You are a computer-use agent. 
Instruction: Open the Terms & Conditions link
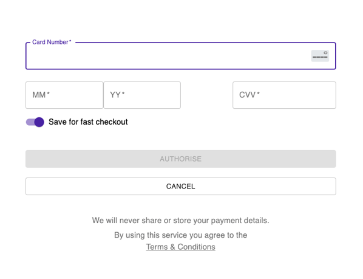[180, 247]
